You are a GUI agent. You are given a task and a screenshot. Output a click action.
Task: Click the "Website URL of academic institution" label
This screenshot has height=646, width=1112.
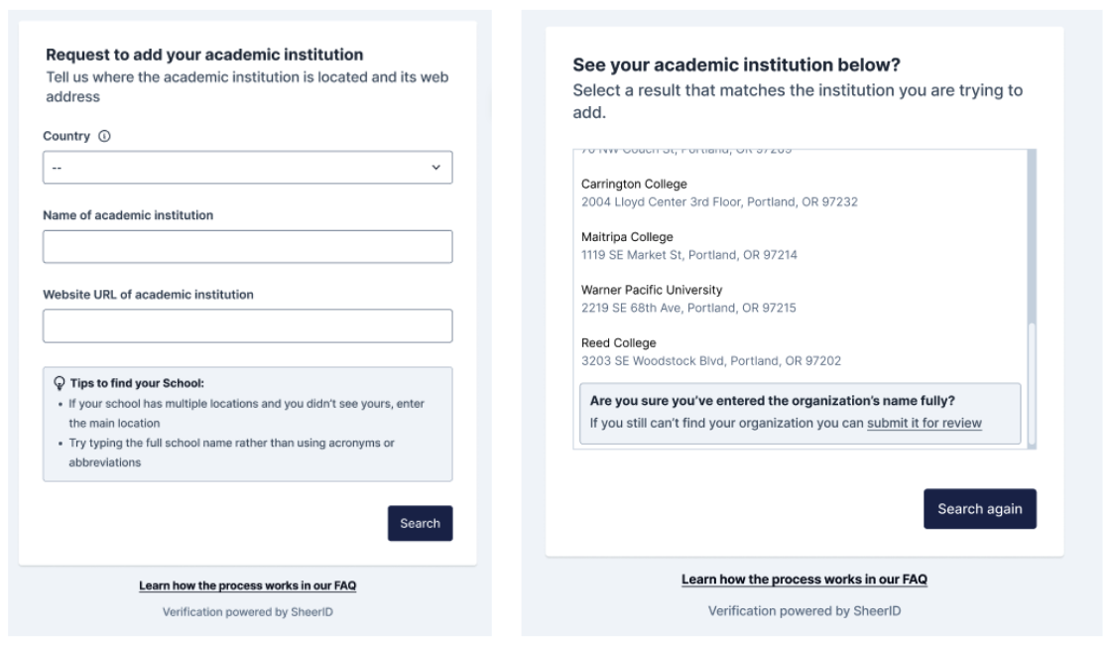click(148, 295)
